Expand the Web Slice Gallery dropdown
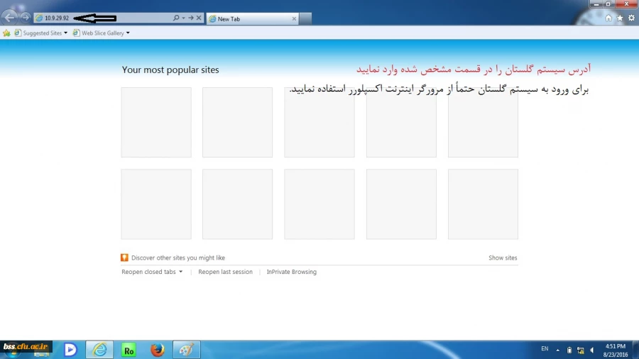The width and height of the screenshot is (639, 359). tap(128, 33)
